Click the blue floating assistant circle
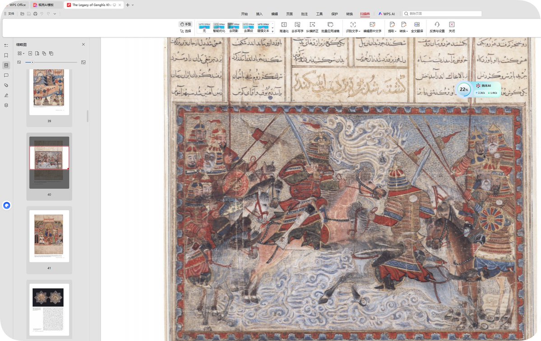541x341 pixels. pyautogui.click(x=7, y=206)
